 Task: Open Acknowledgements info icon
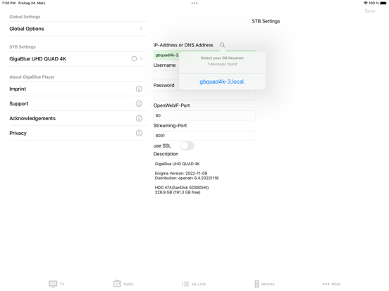[139, 119]
